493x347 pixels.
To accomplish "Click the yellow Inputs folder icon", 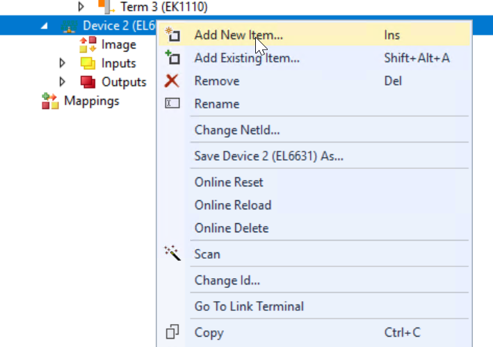I will click(88, 63).
